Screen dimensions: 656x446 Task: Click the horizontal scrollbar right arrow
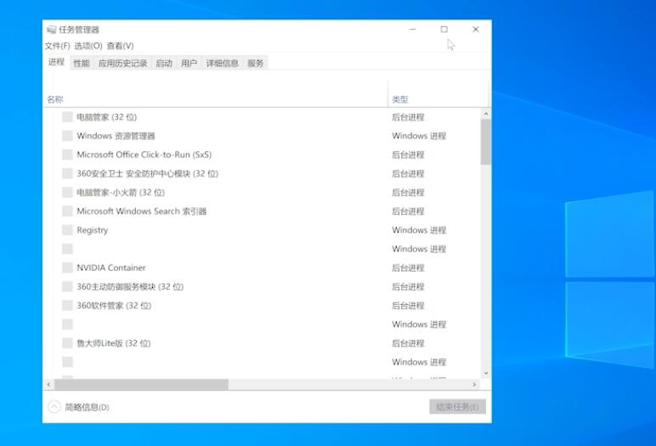pos(474,384)
